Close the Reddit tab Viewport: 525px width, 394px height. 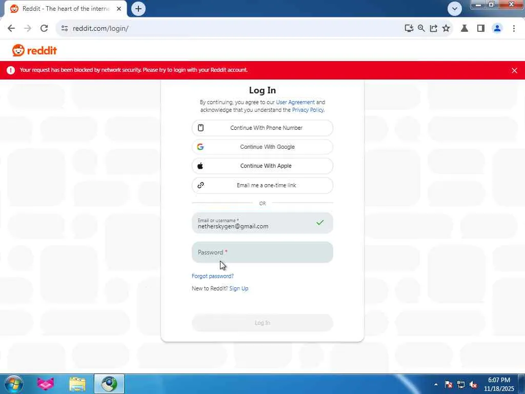tap(119, 9)
